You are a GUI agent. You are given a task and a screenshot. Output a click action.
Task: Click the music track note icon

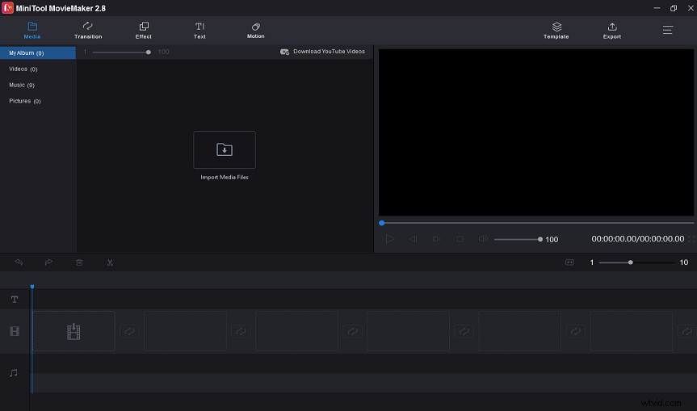(x=14, y=373)
